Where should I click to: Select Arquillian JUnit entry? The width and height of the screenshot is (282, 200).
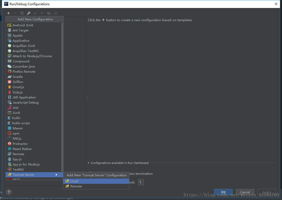[34, 46]
